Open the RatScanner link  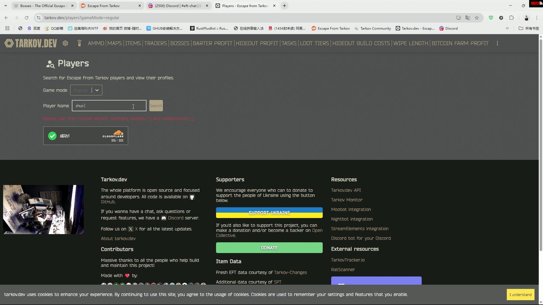click(x=343, y=270)
